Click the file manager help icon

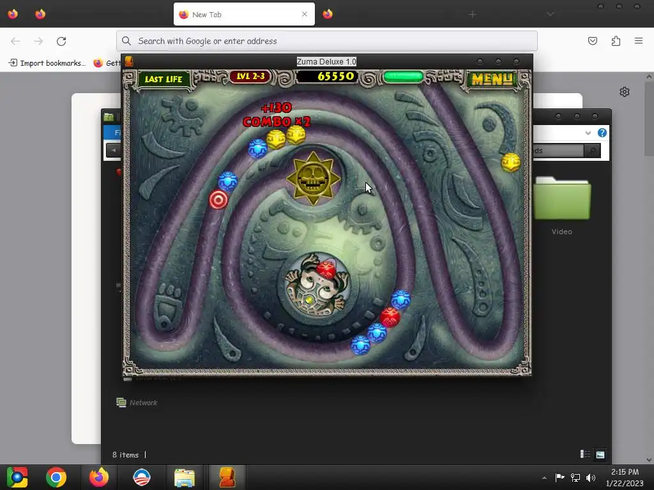[602, 133]
